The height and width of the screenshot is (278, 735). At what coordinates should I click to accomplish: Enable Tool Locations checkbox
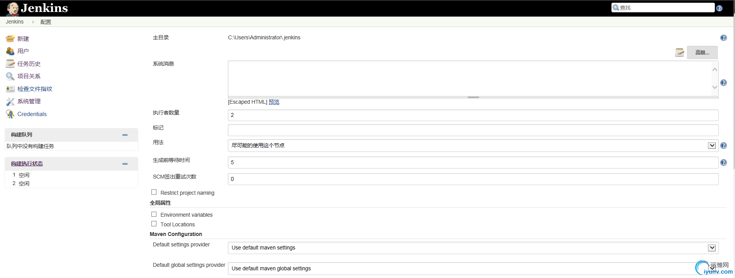coord(154,224)
